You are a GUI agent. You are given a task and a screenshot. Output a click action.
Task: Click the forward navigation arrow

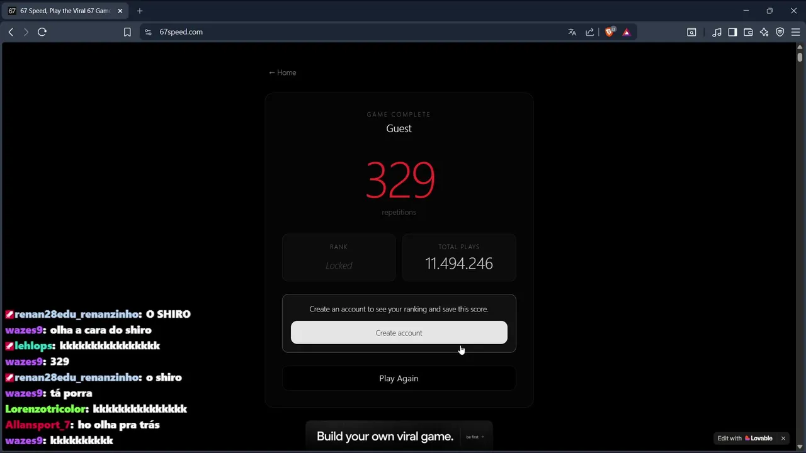(x=26, y=32)
